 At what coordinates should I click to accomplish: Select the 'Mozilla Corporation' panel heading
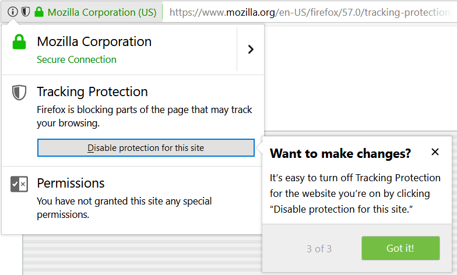(94, 41)
